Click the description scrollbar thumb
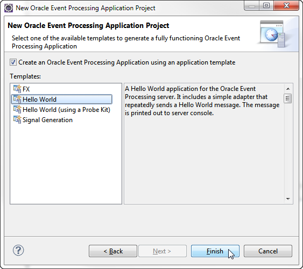Screen dimensions: 303x269 coord(288,98)
